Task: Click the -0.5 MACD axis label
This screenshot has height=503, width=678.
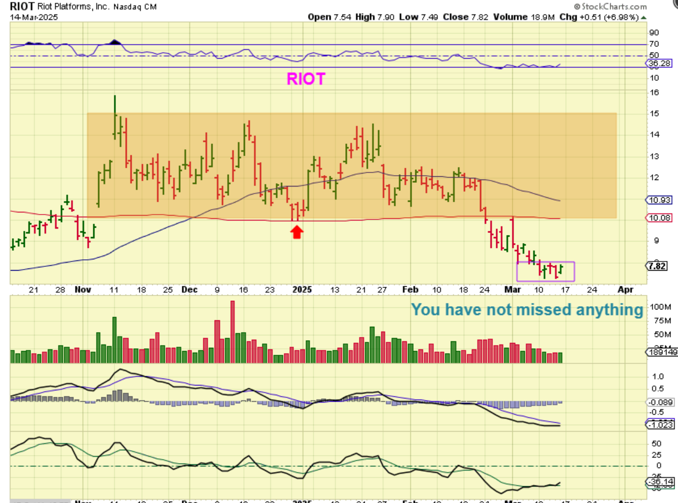Action: [x=656, y=414]
